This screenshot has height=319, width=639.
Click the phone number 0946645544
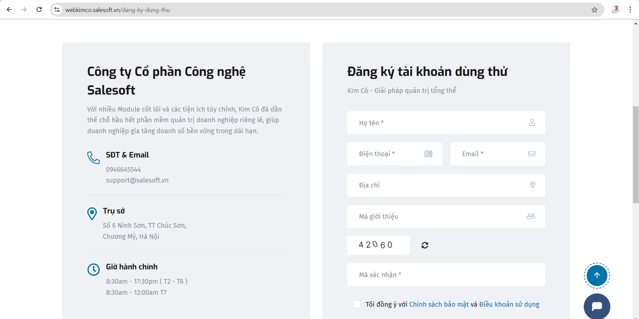pos(124,169)
